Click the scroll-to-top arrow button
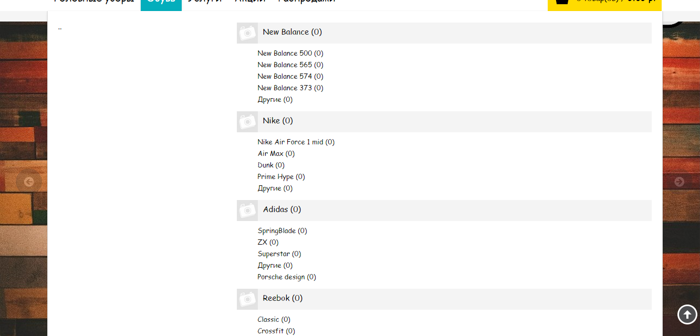 tap(687, 314)
